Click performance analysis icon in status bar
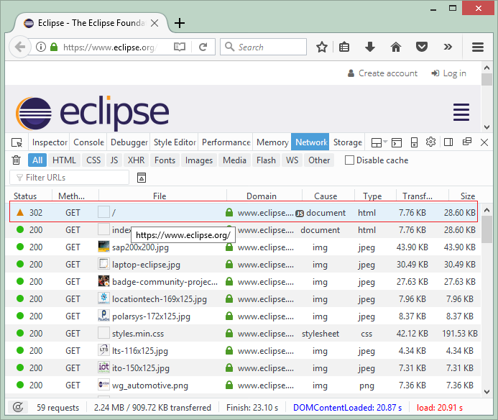Viewport: 498px width, 420px height. tap(18, 407)
